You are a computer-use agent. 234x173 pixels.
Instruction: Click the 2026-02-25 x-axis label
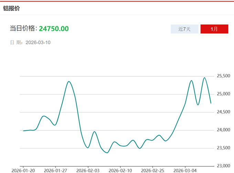click(x=152, y=170)
